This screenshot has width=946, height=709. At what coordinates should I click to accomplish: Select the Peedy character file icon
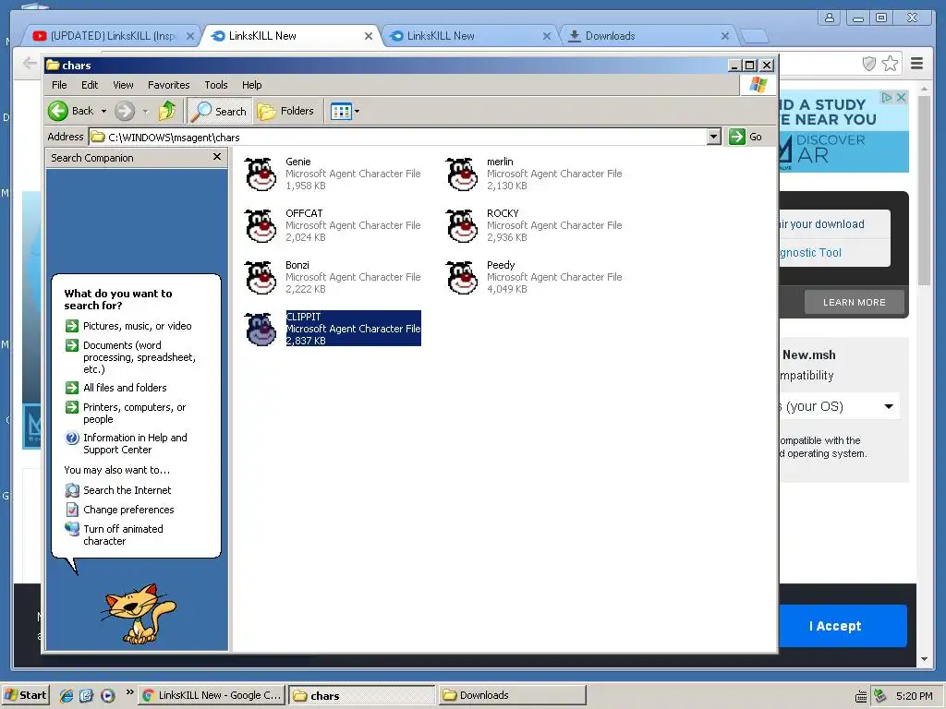(462, 278)
